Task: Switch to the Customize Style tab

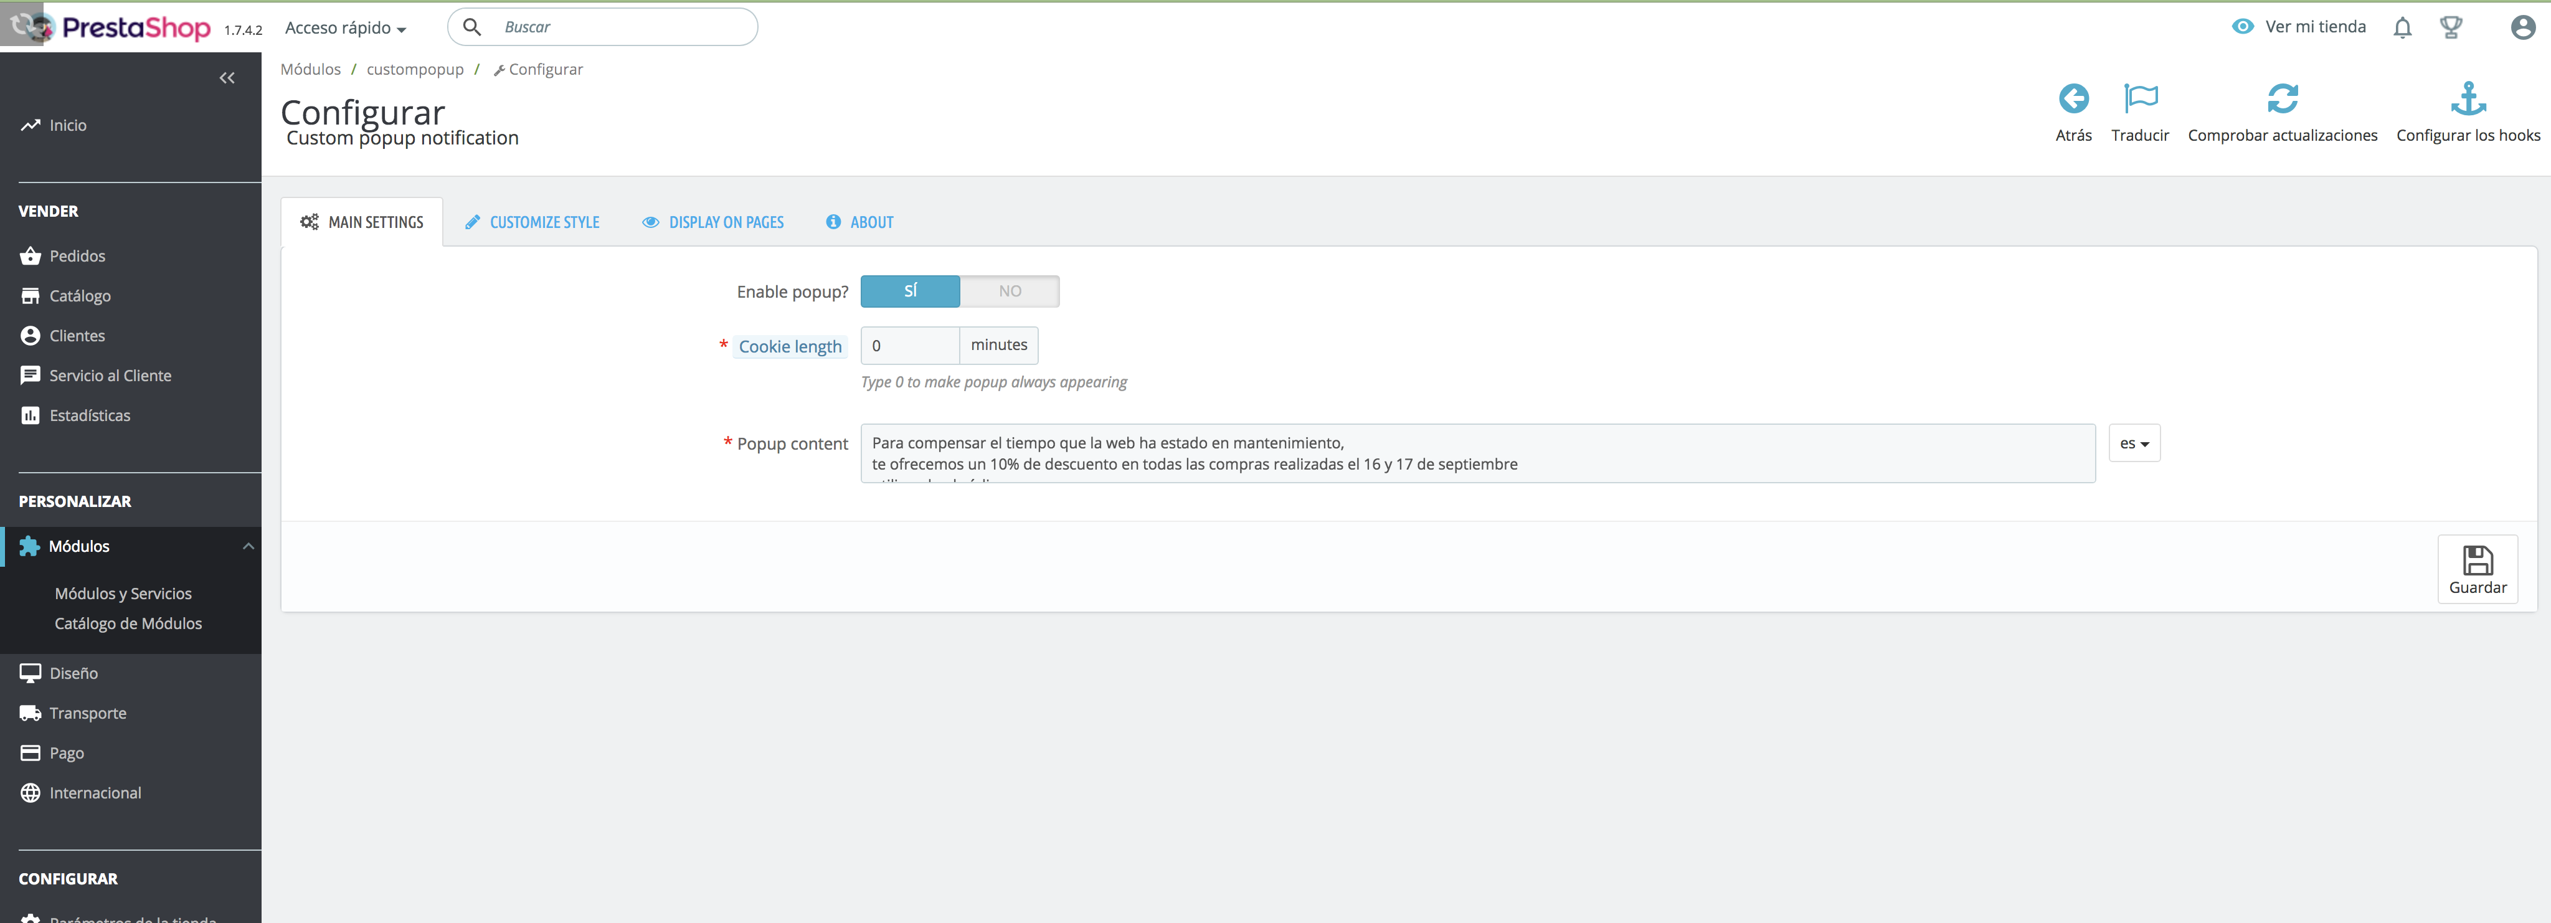Action: 532,223
